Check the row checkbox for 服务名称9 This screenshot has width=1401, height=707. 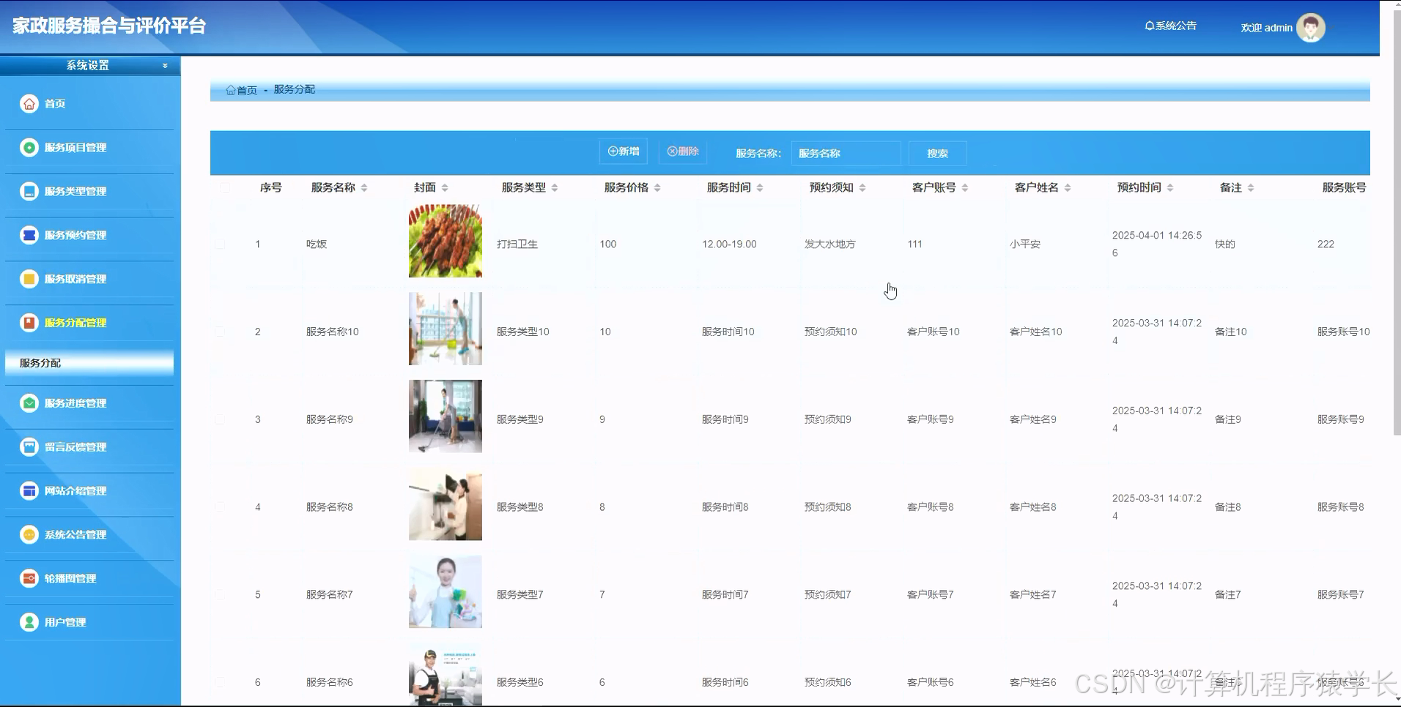click(x=220, y=419)
